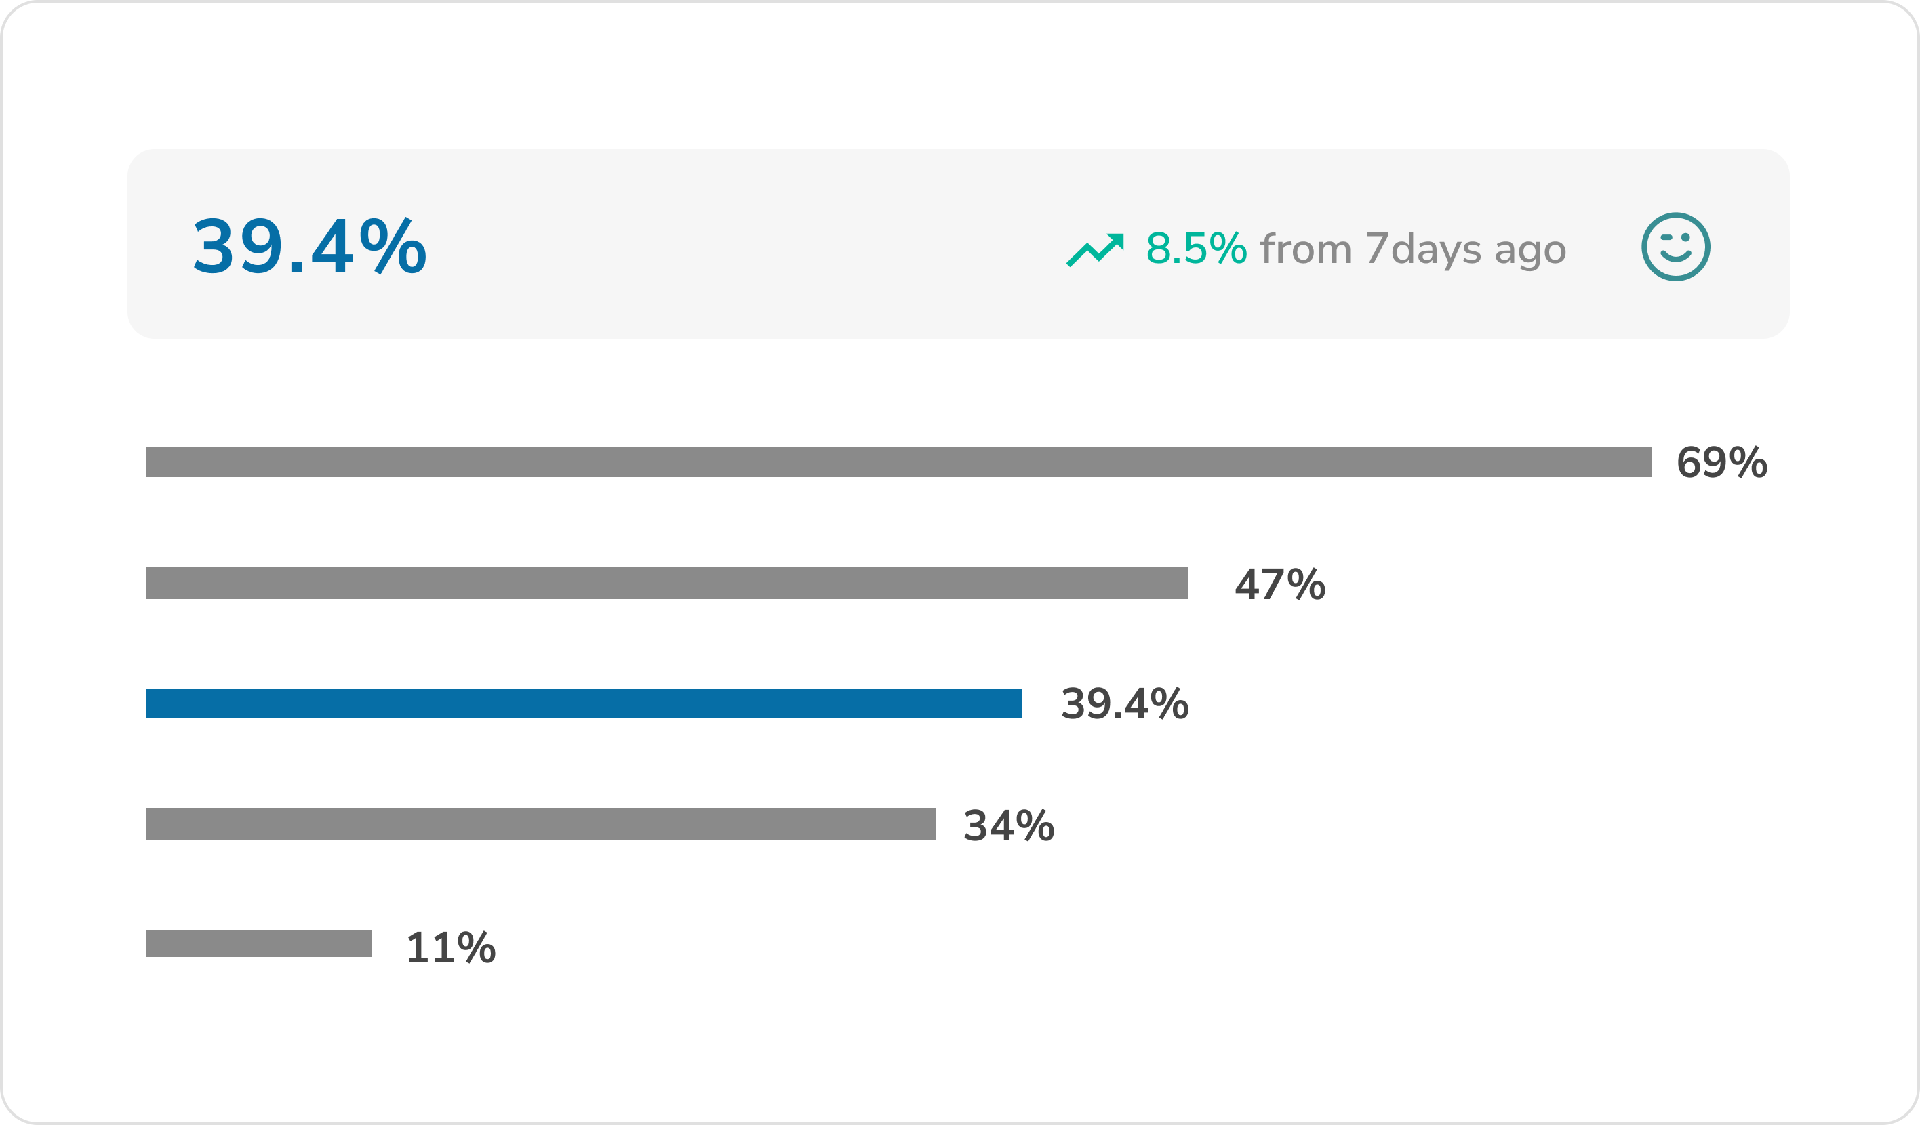Click the large blue 39.4% headline
Viewport: 1920px width, 1125px height.
[308, 247]
